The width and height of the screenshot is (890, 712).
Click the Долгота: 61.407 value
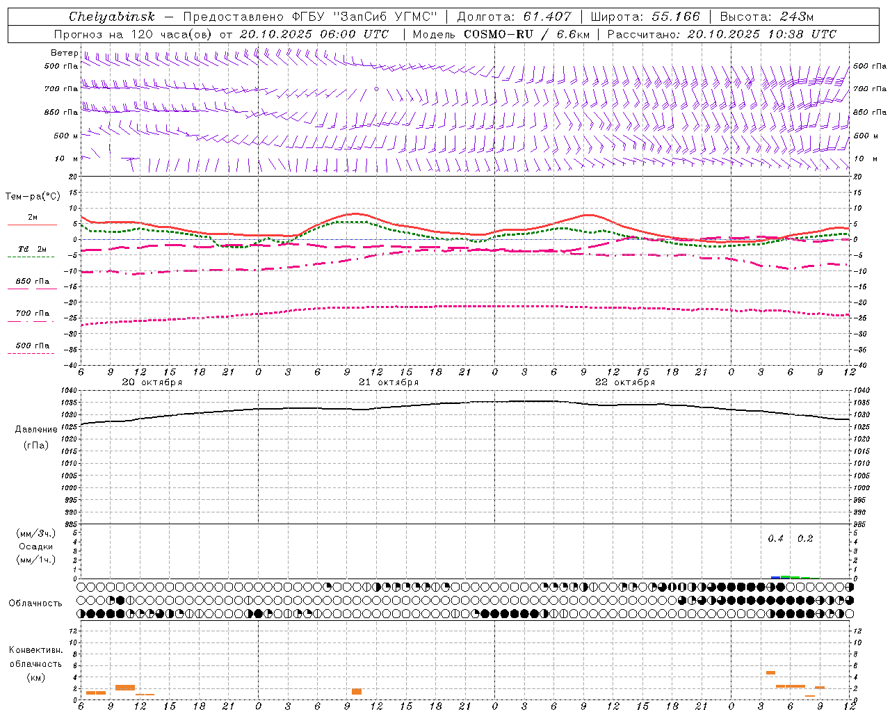[x=514, y=17]
